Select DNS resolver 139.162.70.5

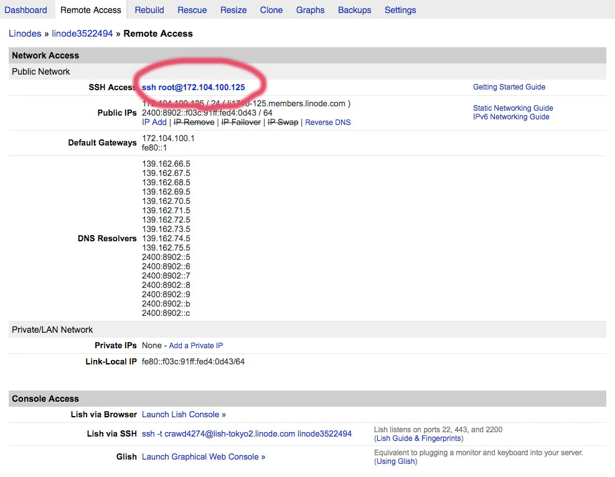point(166,201)
